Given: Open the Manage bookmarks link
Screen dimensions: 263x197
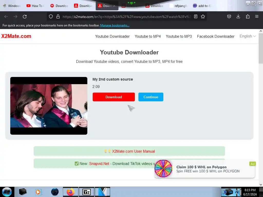Looking at the screenshot, I should click(115, 25).
